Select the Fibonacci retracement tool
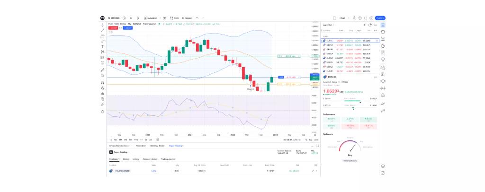 (x=102, y=36)
